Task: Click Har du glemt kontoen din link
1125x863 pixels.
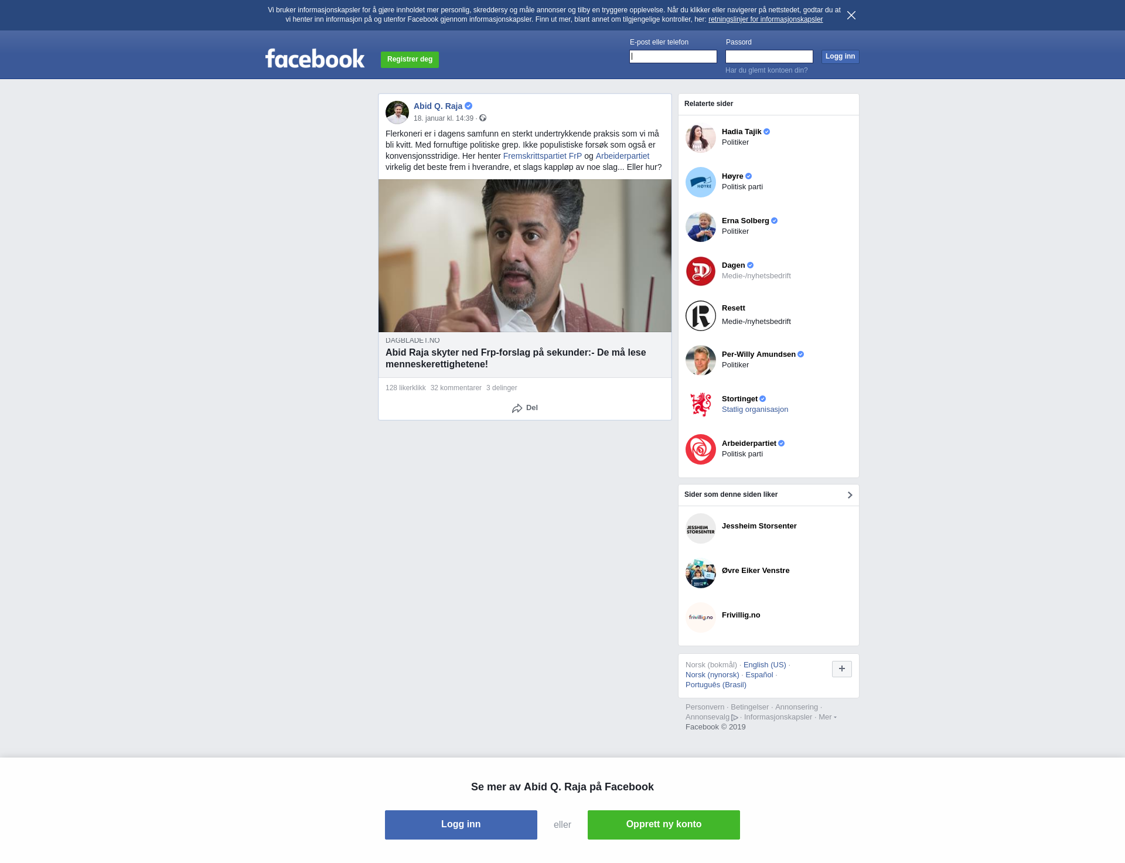Action: pos(766,70)
